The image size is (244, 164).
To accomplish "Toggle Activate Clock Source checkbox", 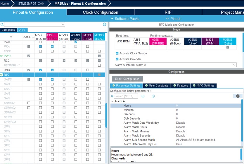I will 117,53.
